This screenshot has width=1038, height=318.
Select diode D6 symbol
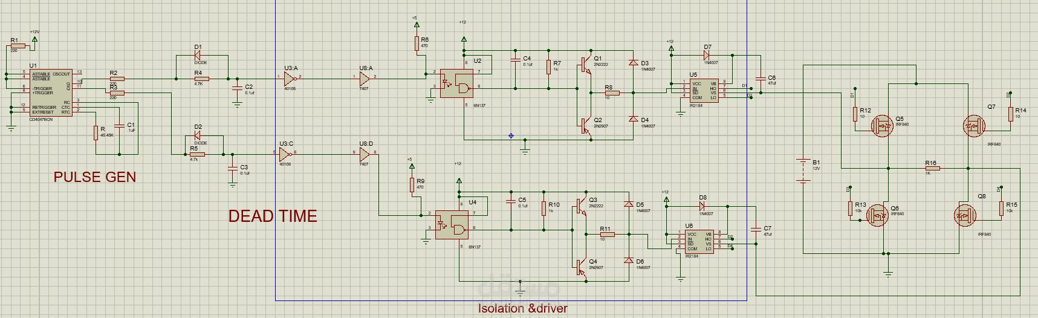(628, 261)
